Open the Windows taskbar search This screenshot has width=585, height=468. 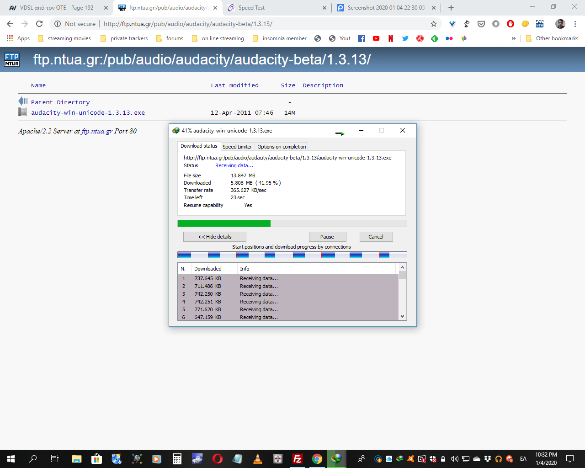coord(33,459)
